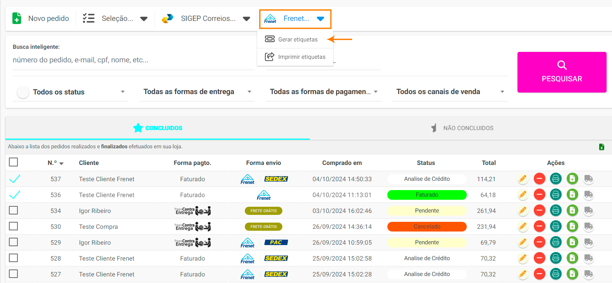The image size is (612, 283).
Task: Print order 536 with printer icon
Action: 556,194
